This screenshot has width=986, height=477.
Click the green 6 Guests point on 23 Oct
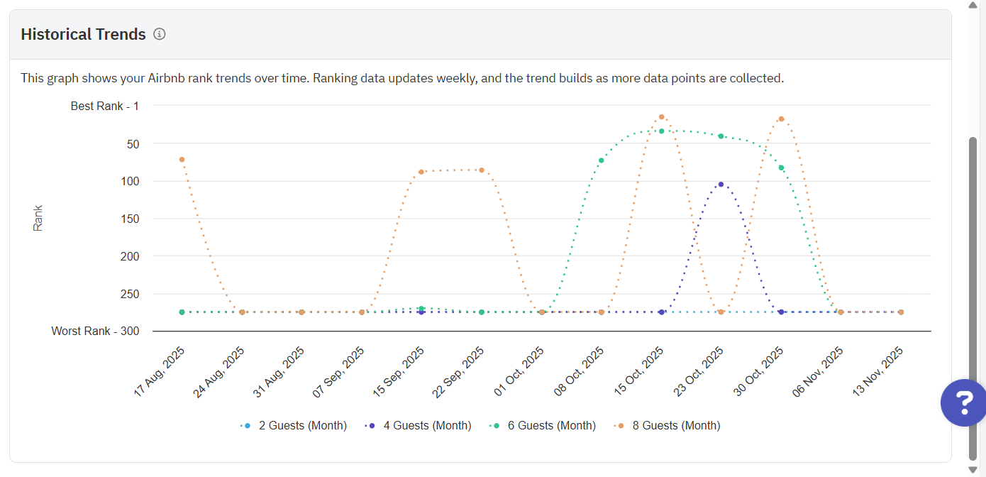coord(721,136)
